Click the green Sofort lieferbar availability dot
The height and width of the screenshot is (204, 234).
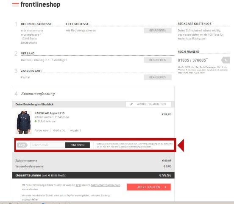[36, 121]
